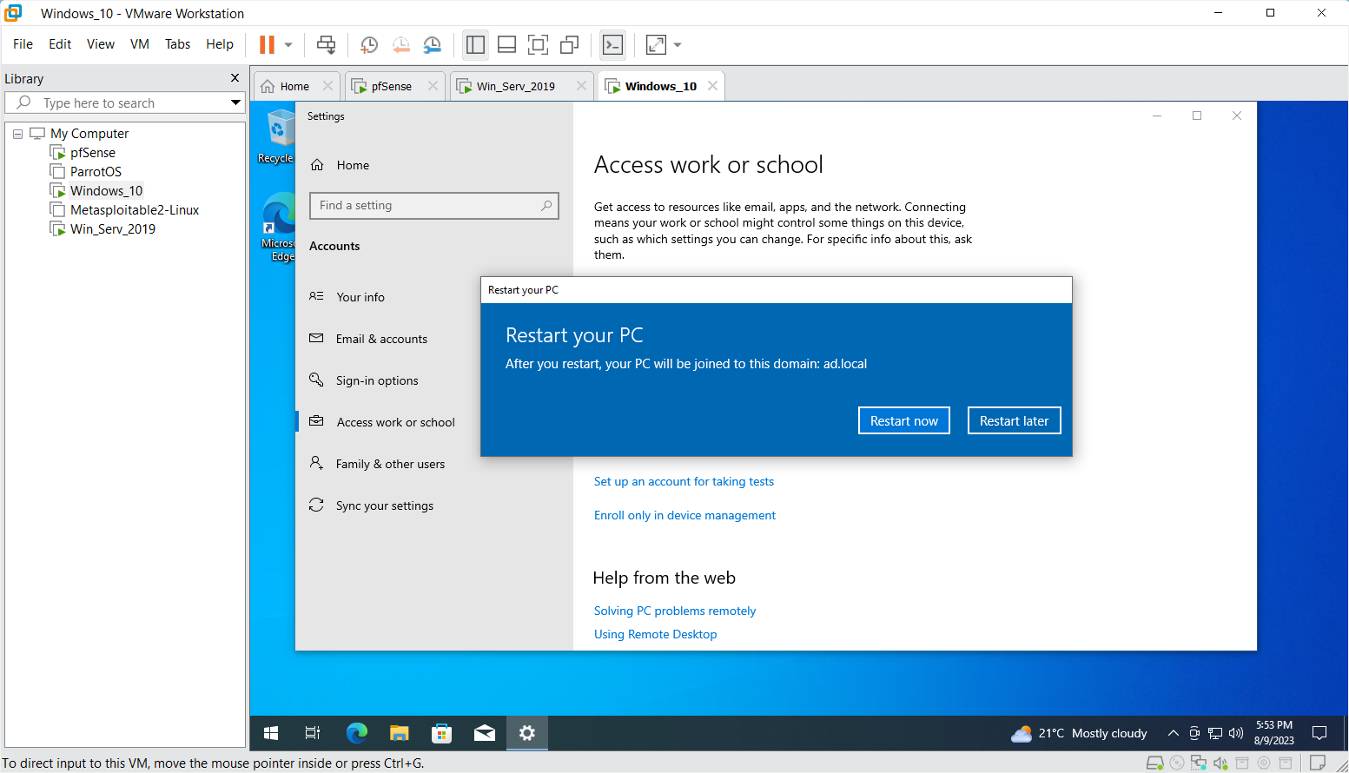Image resolution: width=1349 pixels, height=773 pixels.
Task: Open File Explorer from the taskbar
Action: click(x=399, y=733)
